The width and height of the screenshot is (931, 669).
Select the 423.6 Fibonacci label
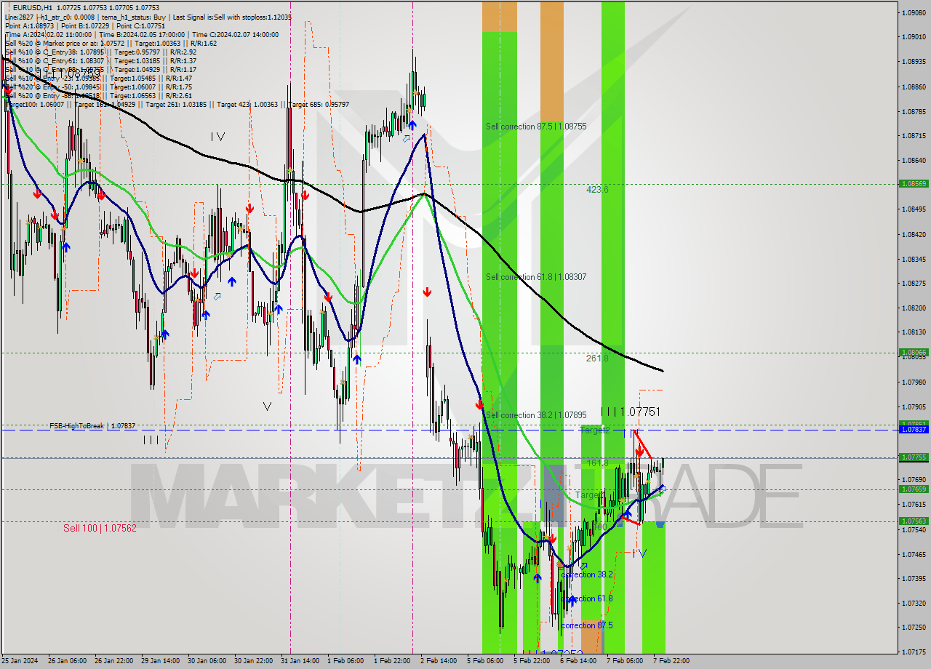(x=597, y=189)
